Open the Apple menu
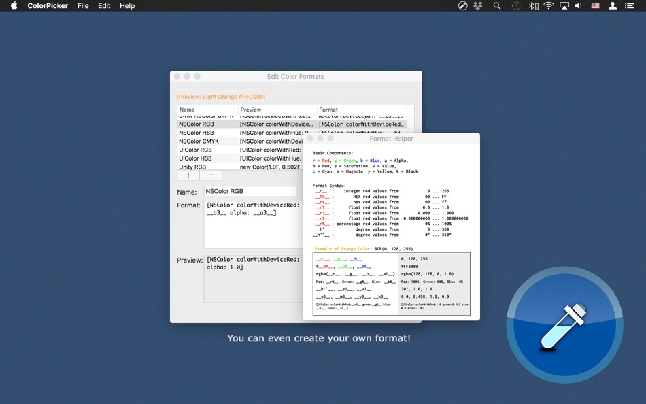 pos(14,5)
